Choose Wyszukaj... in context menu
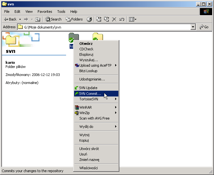The height and width of the screenshot is (175, 214). [96, 60]
